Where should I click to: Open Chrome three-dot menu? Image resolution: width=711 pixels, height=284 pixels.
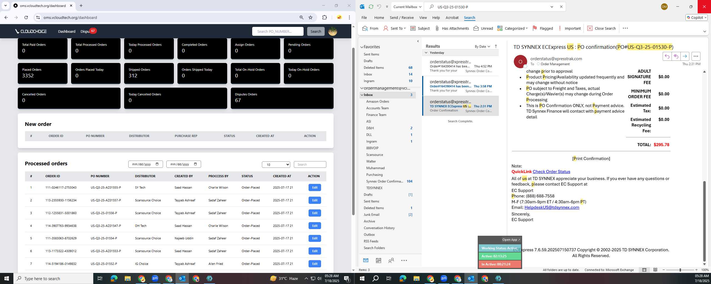pyautogui.click(x=349, y=17)
